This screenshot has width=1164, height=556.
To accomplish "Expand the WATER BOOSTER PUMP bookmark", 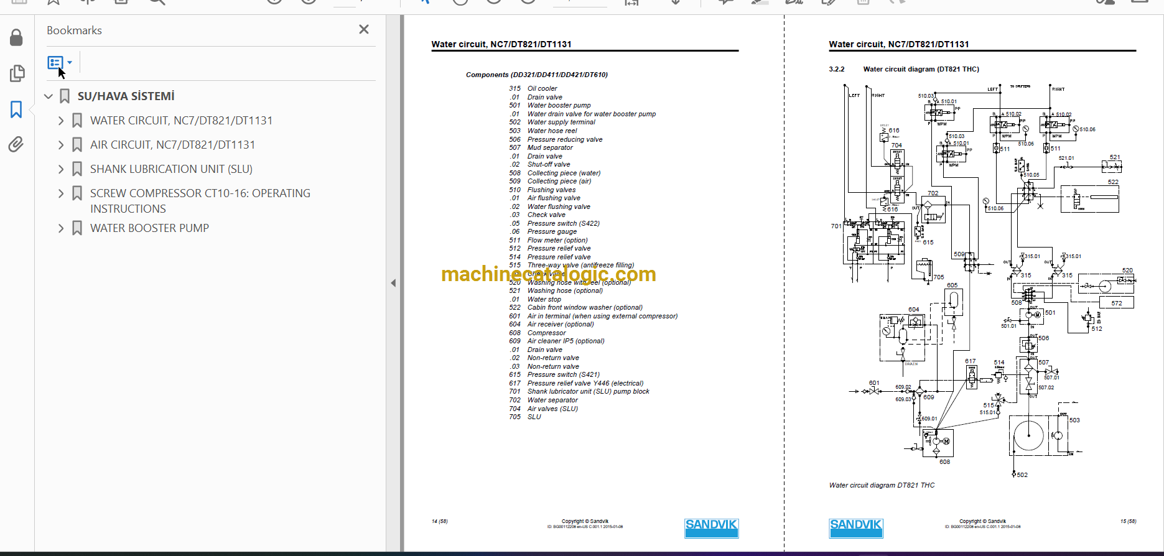I will [61, 228].
